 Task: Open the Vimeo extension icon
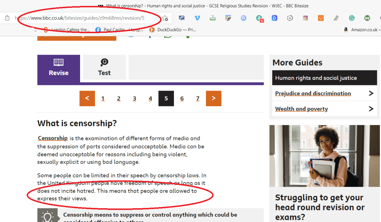[x=197, y=18]
